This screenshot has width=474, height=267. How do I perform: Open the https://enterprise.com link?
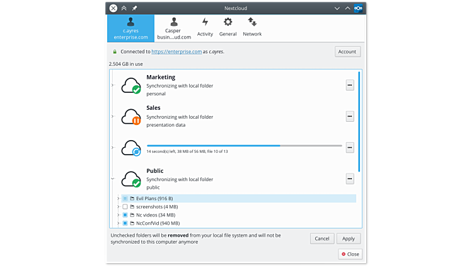pyautogui.click(x=176, y=52)
